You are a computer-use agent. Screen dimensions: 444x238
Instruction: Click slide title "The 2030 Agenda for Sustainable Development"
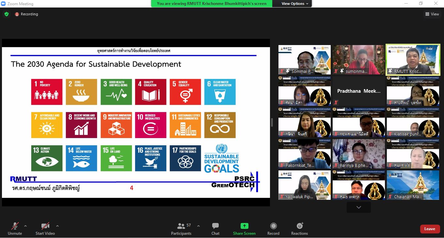pyautogui.click(x=96, y=64)
